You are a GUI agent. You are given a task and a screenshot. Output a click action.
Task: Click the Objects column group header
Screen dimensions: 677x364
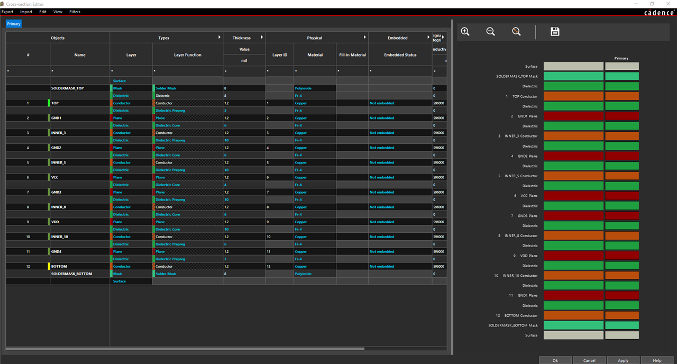pos(58,38)
